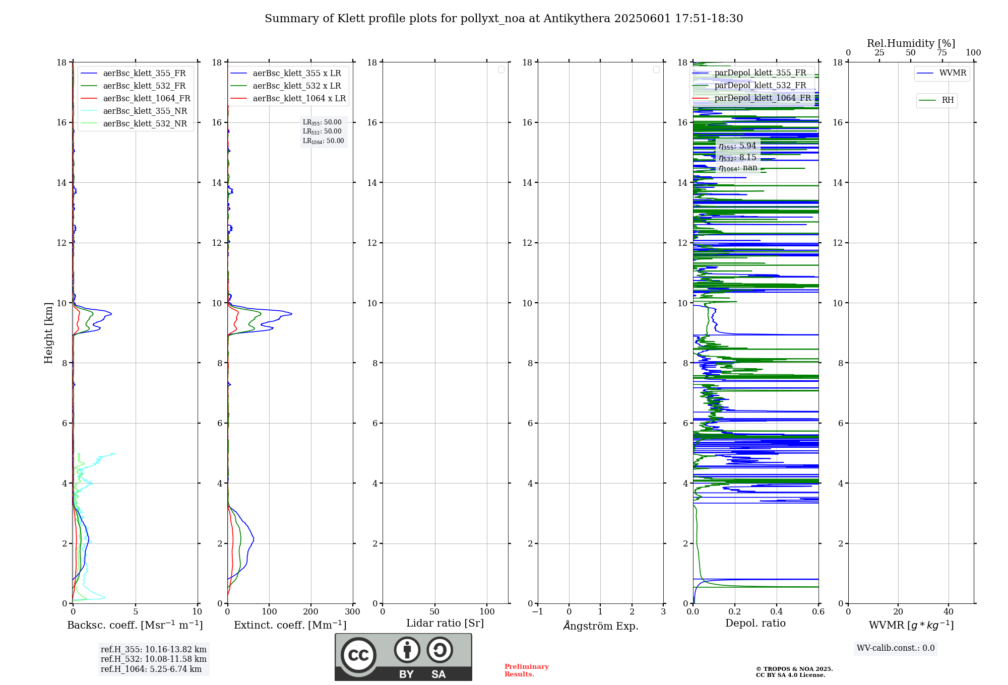Click the Creative Commons CC circle icon
1008x685 pixels.
(x=358, y=655)
